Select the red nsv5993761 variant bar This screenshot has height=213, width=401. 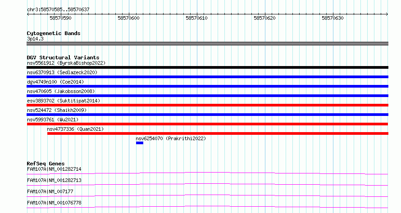[x=207, y=124]
